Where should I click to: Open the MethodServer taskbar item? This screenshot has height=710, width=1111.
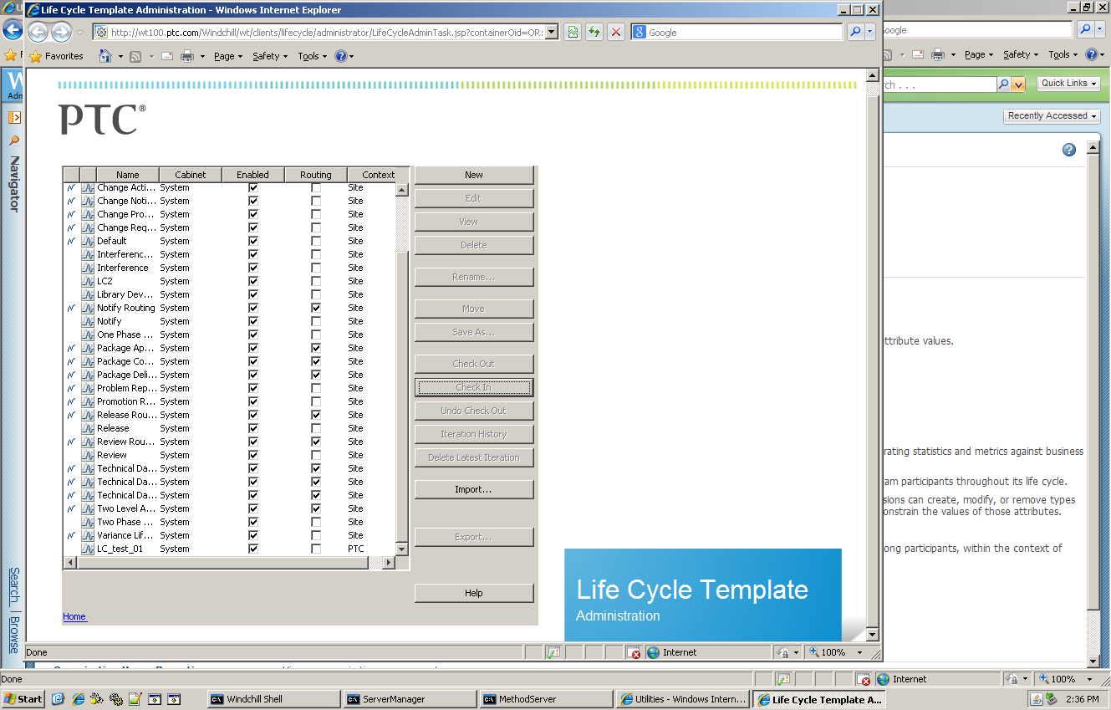coord(546,699)
